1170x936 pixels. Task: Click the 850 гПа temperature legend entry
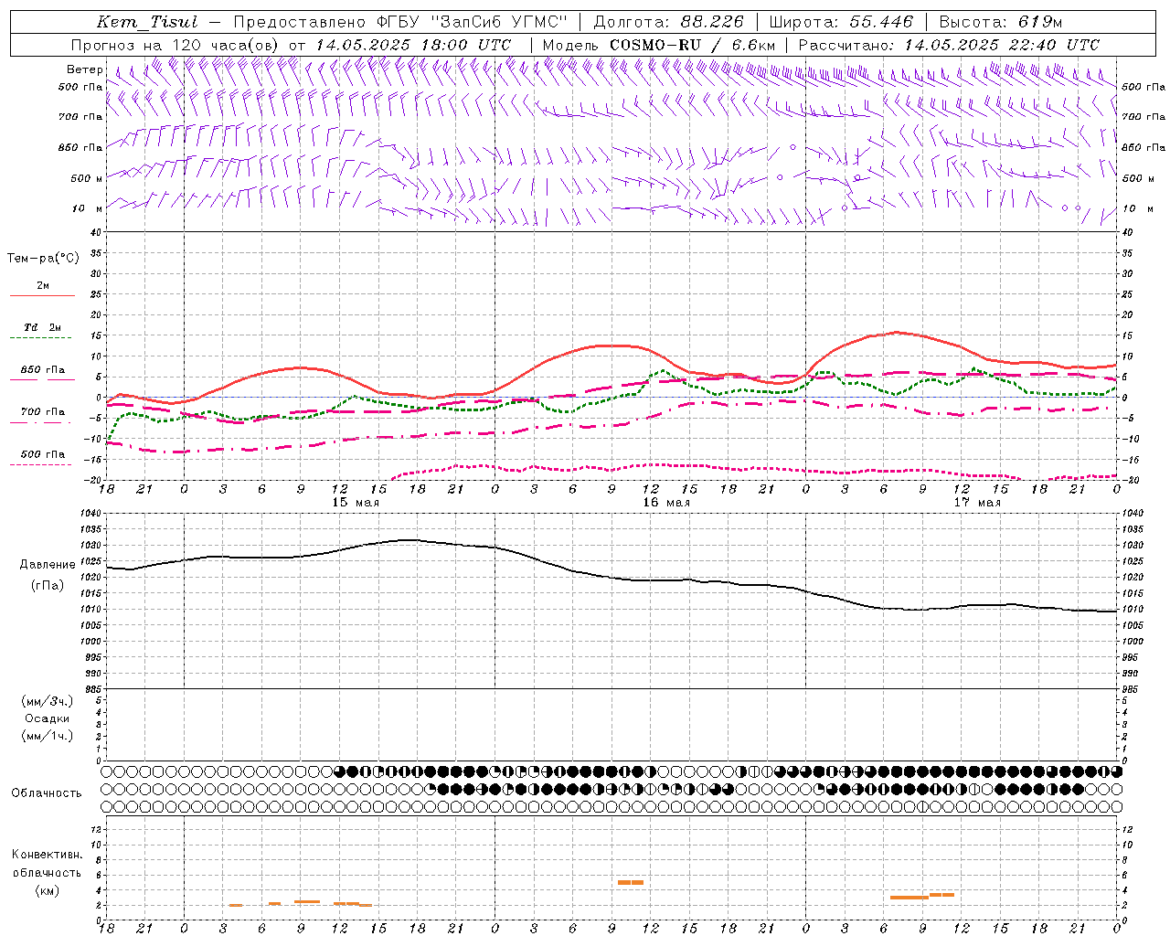click(43, 370)
